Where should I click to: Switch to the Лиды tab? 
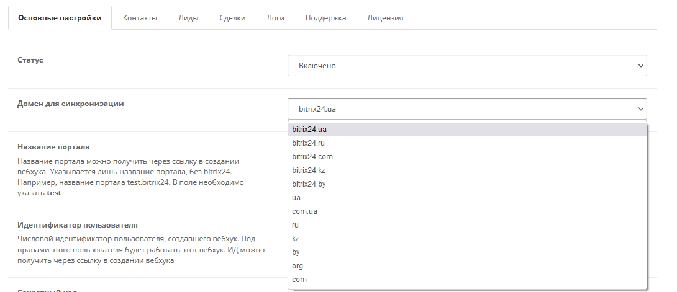tap(188, 18)
